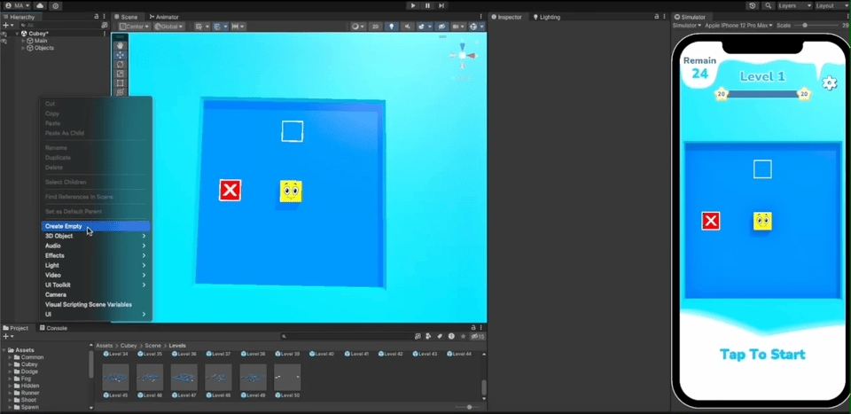Open the Layers dropdown

pos(792,5)
